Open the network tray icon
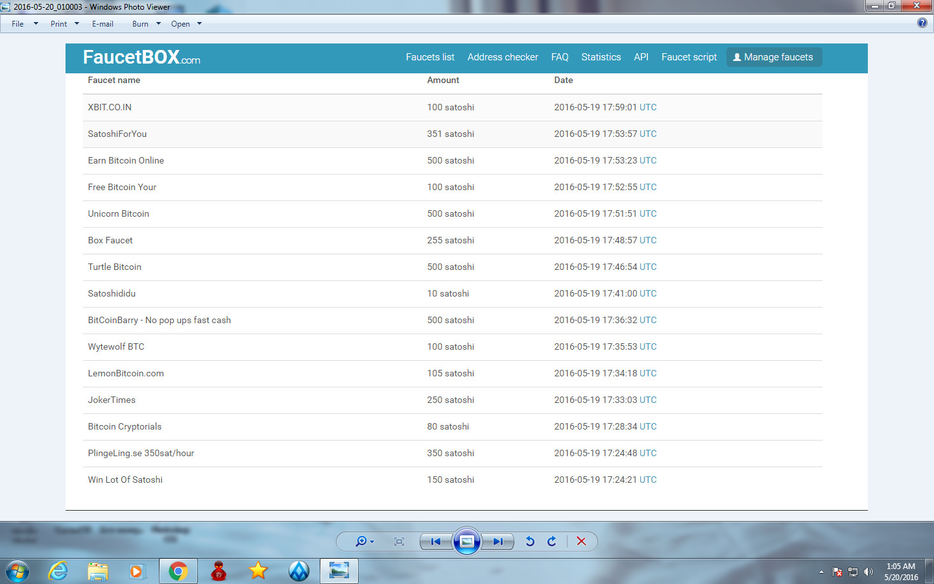 pyautogui.click(x=853, y=572)
